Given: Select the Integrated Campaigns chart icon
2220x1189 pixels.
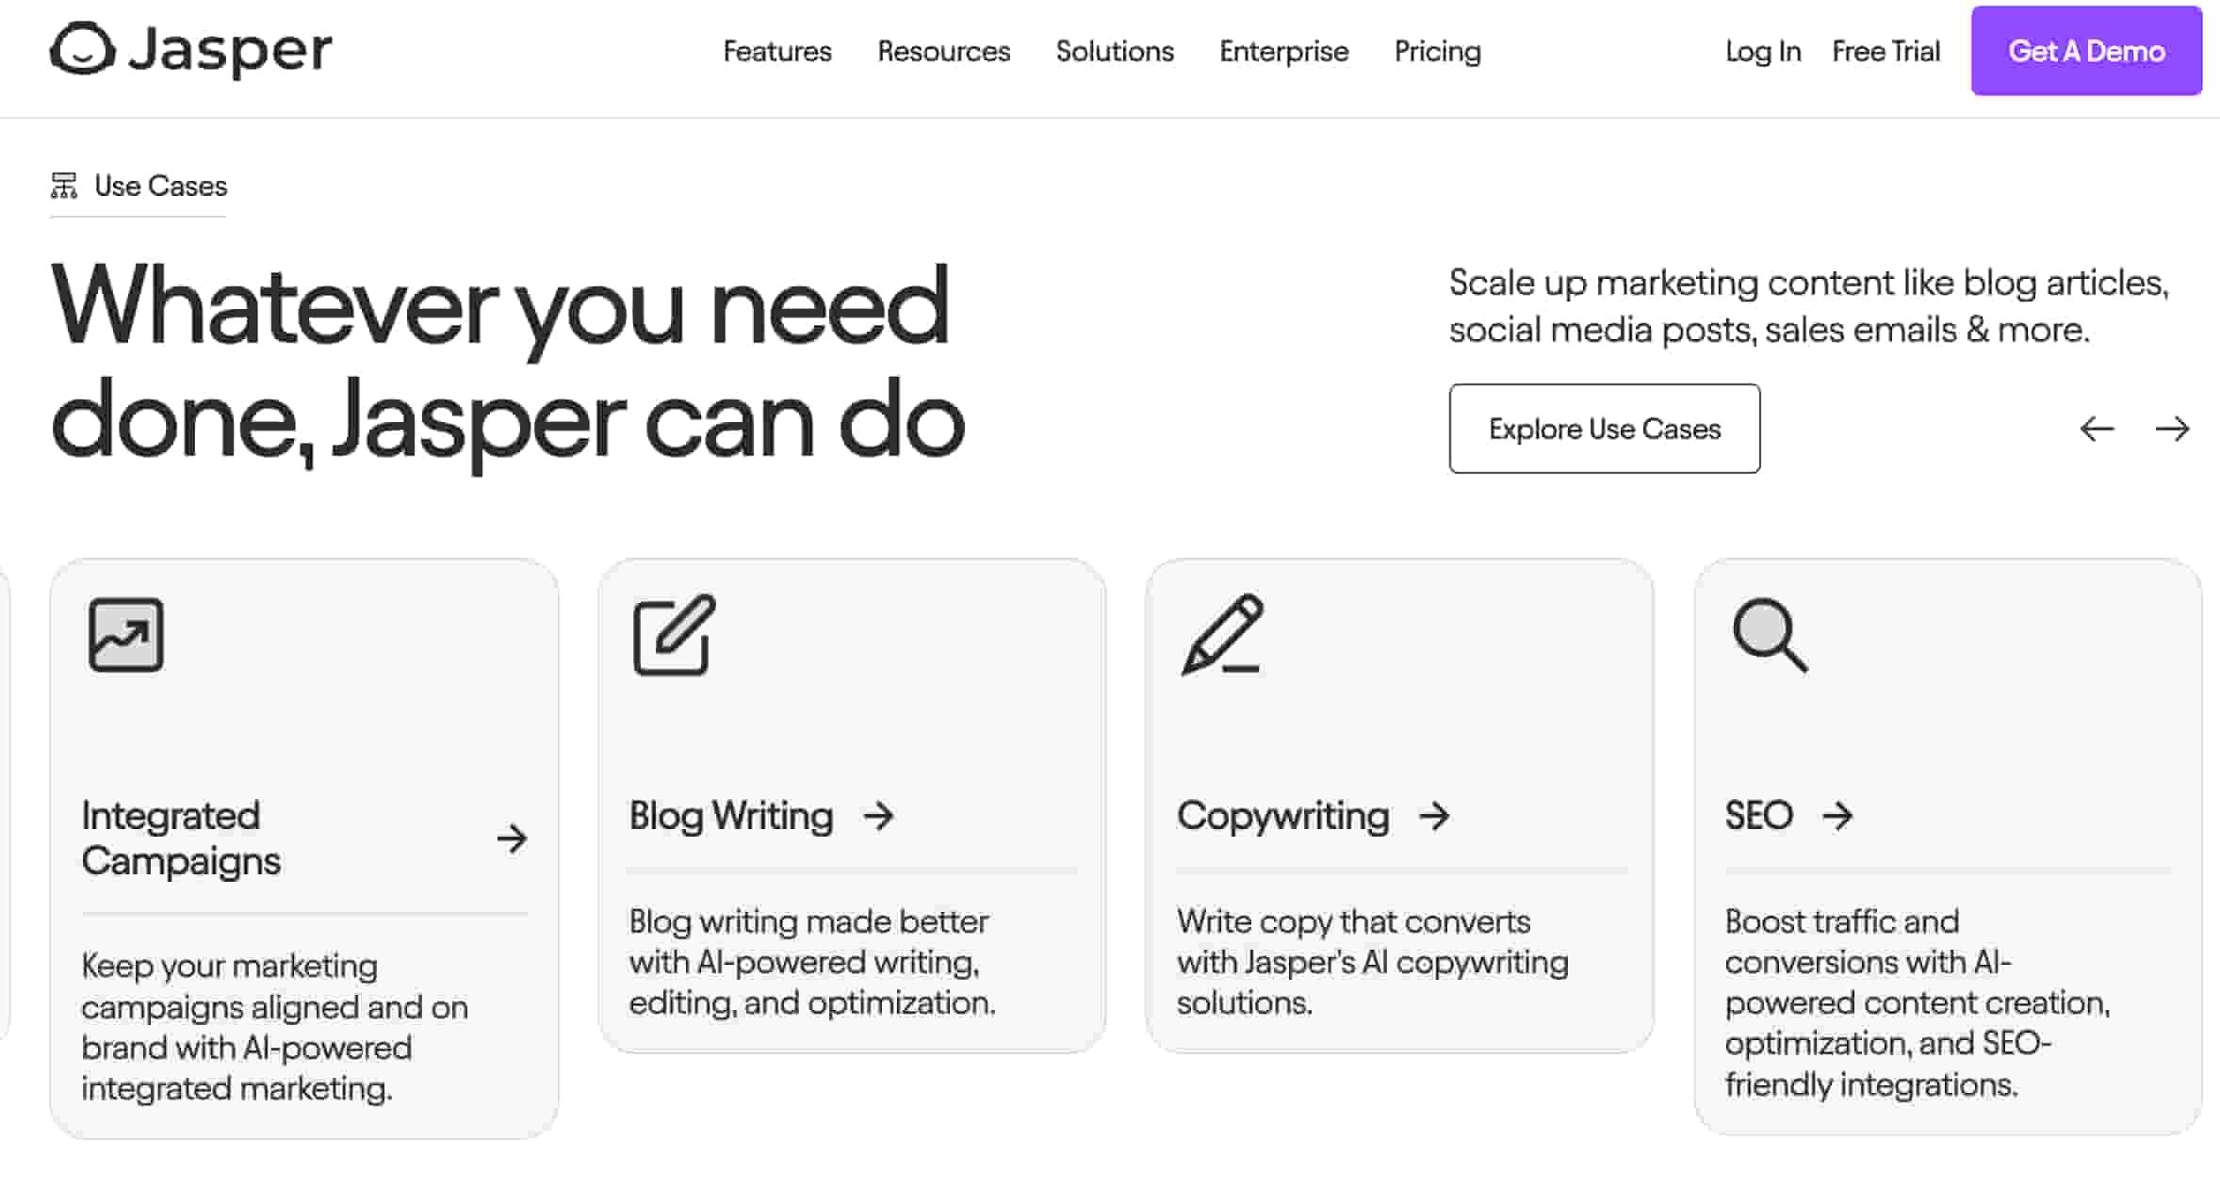Looking at the screenshot, I should click(x=125, y=634).
